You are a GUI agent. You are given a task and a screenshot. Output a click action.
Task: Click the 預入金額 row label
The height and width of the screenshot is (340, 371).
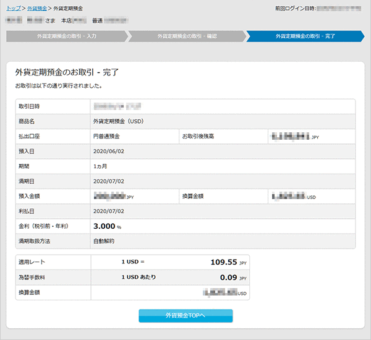30,196
